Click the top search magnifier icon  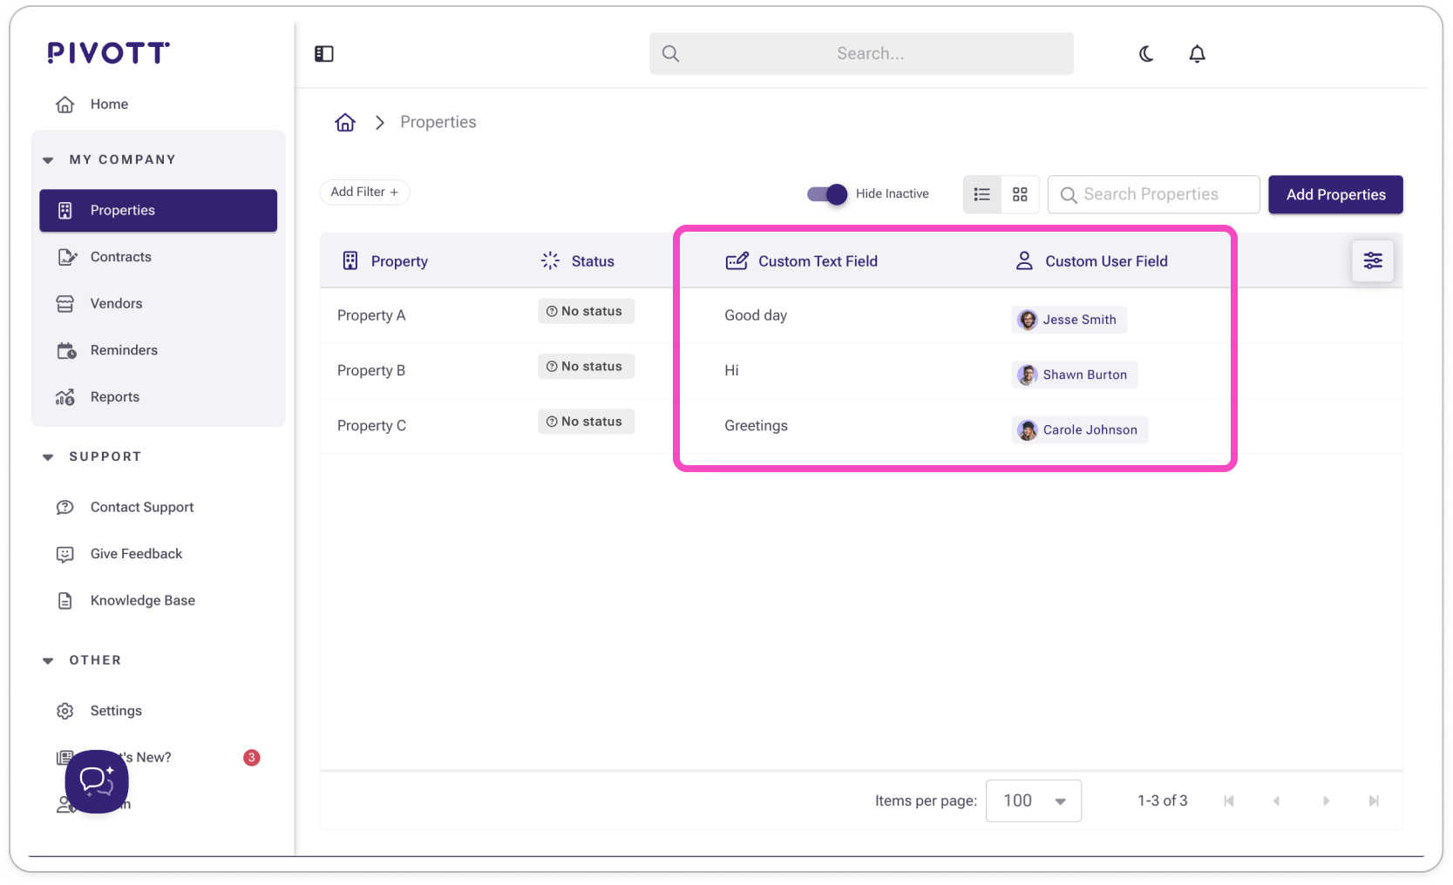click(670, 54)
